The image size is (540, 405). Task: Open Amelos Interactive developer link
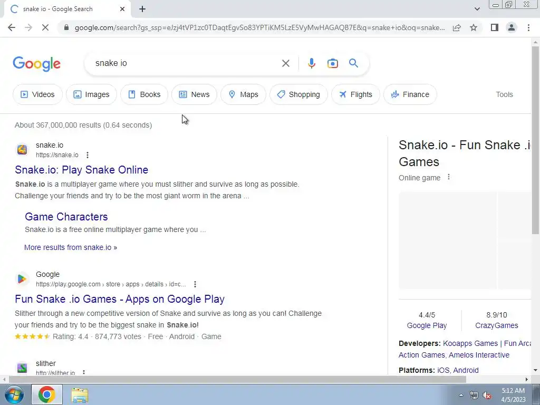coord(479,355)
